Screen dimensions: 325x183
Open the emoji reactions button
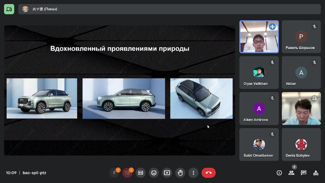[x=154, y=173]
